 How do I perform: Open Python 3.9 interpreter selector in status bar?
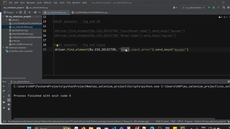(210, 121)
